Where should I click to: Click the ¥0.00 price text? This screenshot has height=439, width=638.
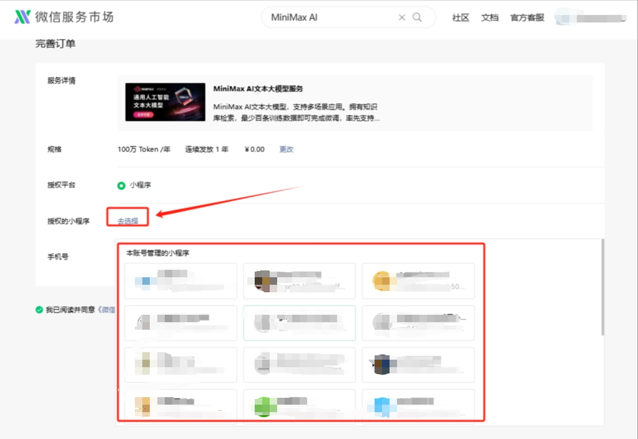coord(255,149)
